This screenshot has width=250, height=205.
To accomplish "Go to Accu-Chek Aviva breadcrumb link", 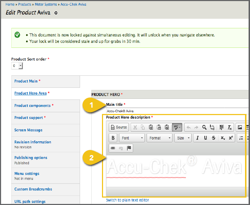I will point(73,5).
